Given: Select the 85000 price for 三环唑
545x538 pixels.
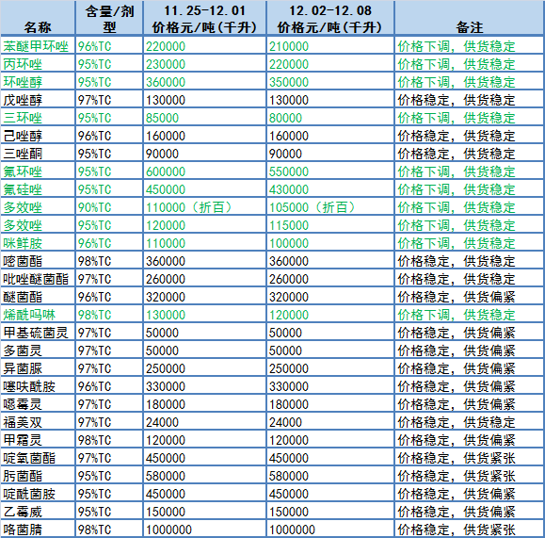Looking at the screenshot, I should [204, 118].
